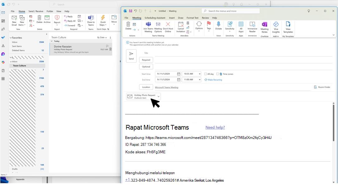Viewport: 338px width, 186px height.
Task: Open People from Outlook left navigation bar
Action: click(3, 29)
